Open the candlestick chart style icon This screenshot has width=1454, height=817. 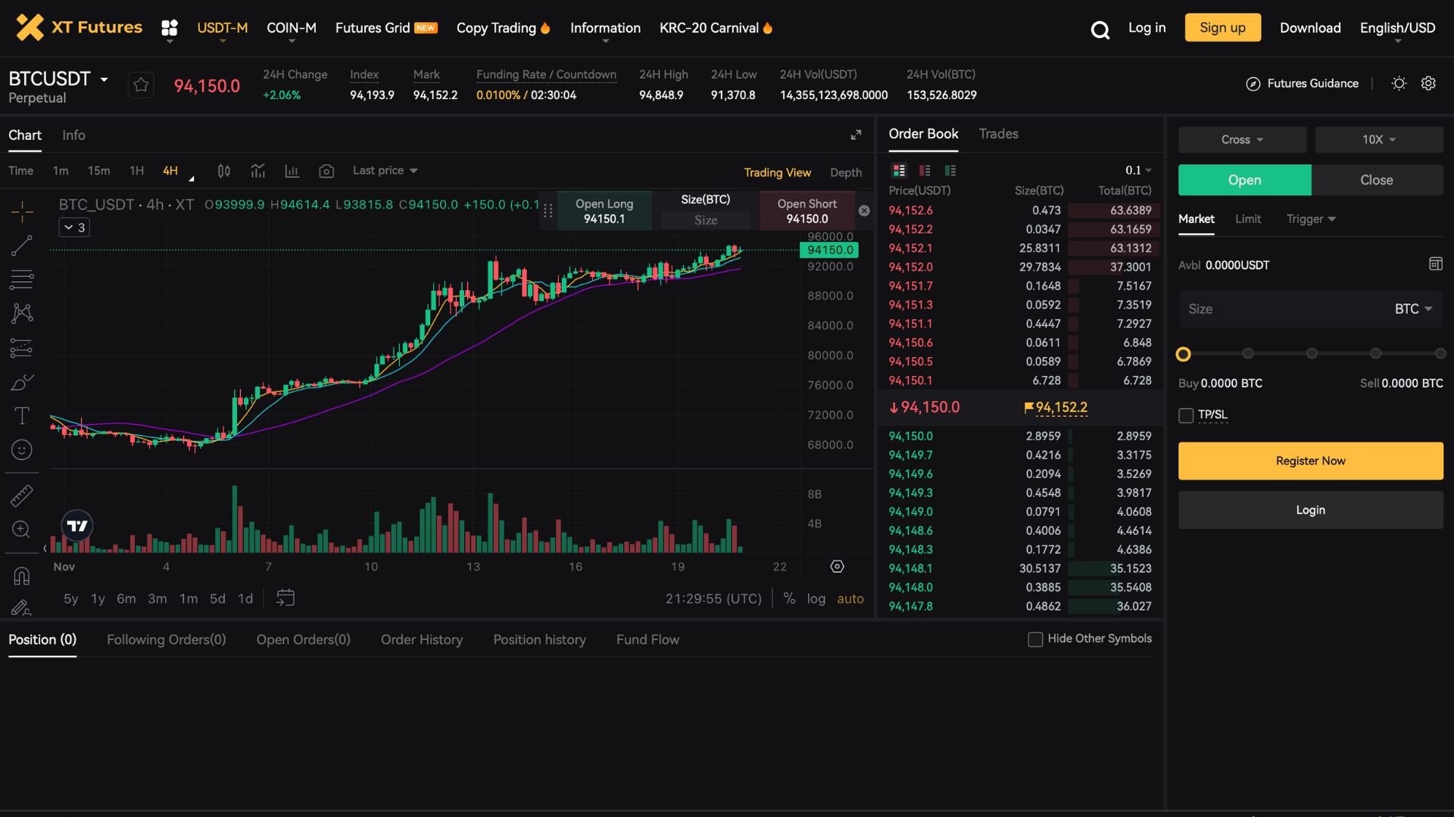pyautogui.click(x=223, y=171)
